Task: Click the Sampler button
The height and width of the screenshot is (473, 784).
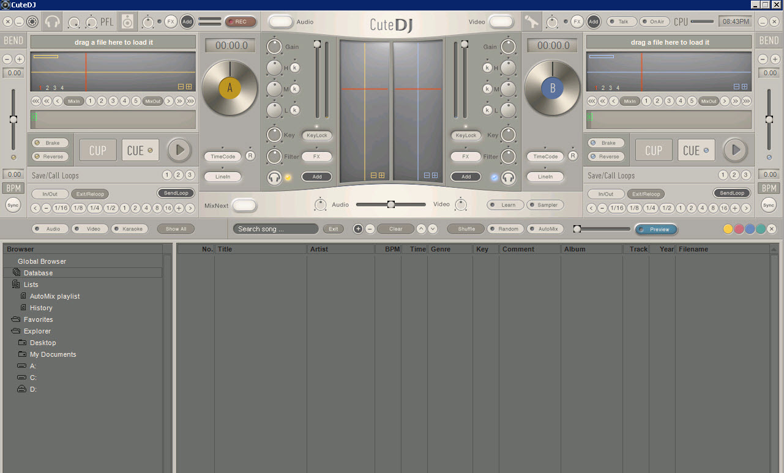Action: pos(545,205)
